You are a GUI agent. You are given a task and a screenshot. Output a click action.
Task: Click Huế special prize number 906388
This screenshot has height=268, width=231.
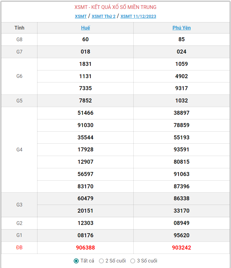point(85,248)
